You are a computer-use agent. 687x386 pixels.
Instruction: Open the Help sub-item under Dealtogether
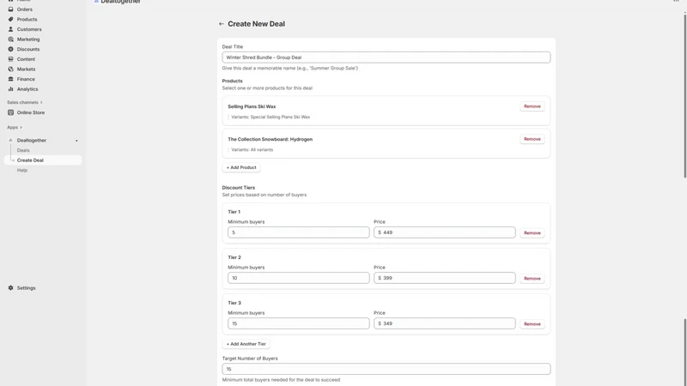point(22,170)
